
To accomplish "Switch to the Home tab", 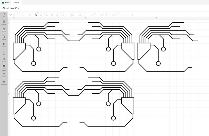I will [6, 2].
